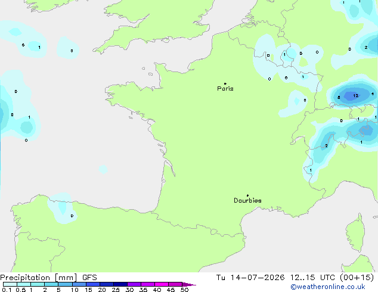378x292 pixels.
Task: Click the legend label 45
Action: tap(171, 290)
